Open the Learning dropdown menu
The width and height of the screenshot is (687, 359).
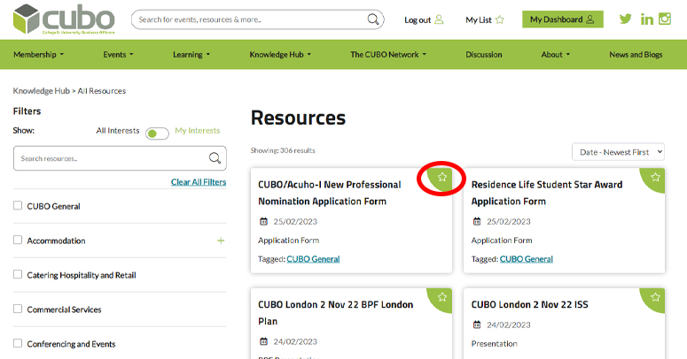(x=191, y=55)
